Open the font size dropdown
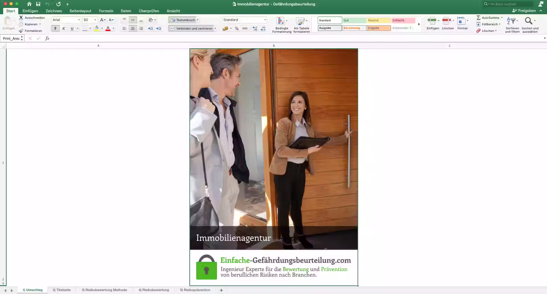This screenshot has width=547, height=294. click(x=95, y=20)
